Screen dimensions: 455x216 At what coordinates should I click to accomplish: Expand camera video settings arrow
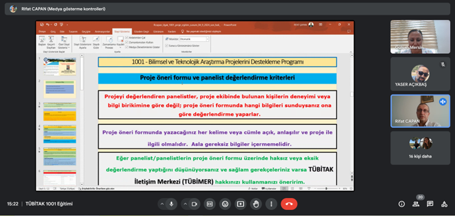[x=185, y=204]
